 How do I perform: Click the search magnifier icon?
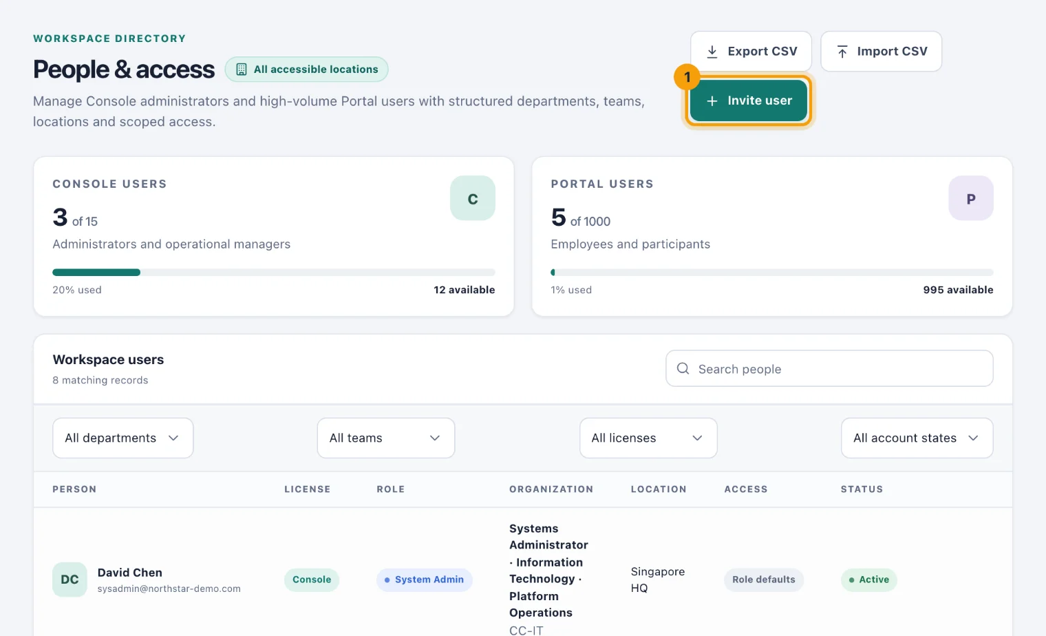[x=683, y=369]
